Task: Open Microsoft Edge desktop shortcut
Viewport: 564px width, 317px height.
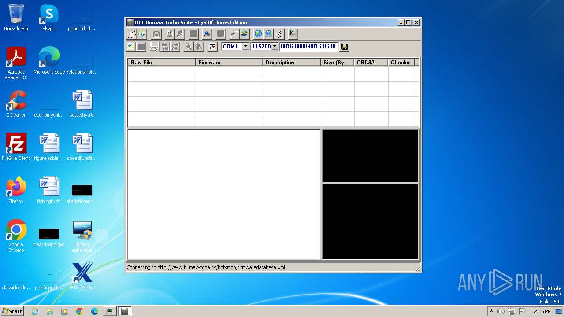Action: pyautogui.click(x=49, y=61)
